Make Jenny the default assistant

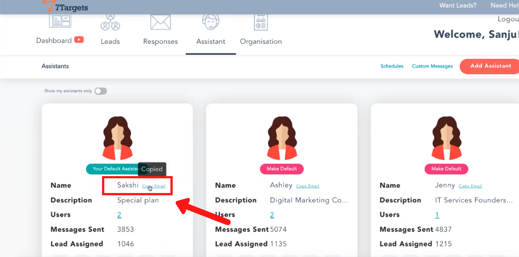click(446, 169)
